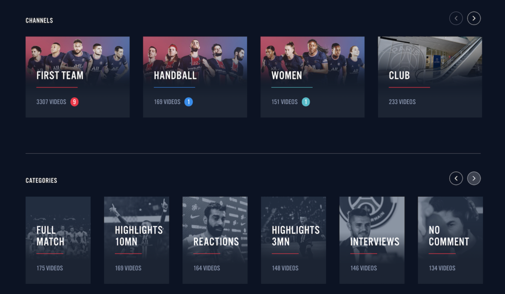Open the Club channel card
The image size is (505, 294).
[x=430, y=77]
